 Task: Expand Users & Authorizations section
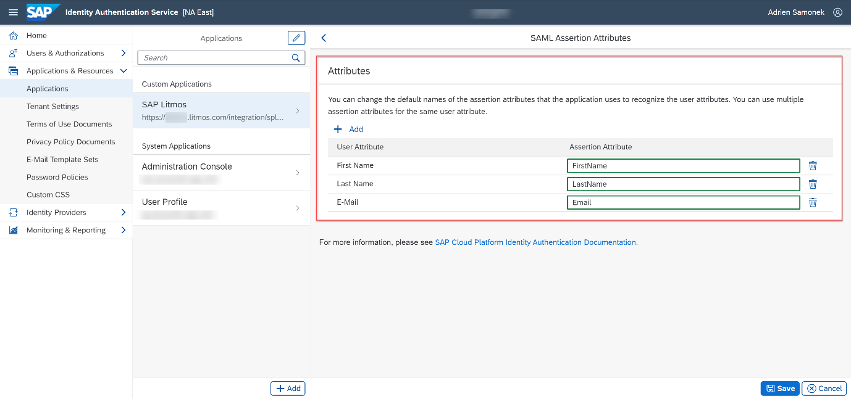click(x=124, y=53)
